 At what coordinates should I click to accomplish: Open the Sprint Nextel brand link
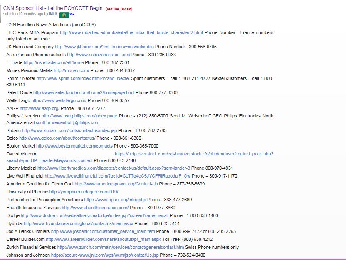[x=83, y=78]
